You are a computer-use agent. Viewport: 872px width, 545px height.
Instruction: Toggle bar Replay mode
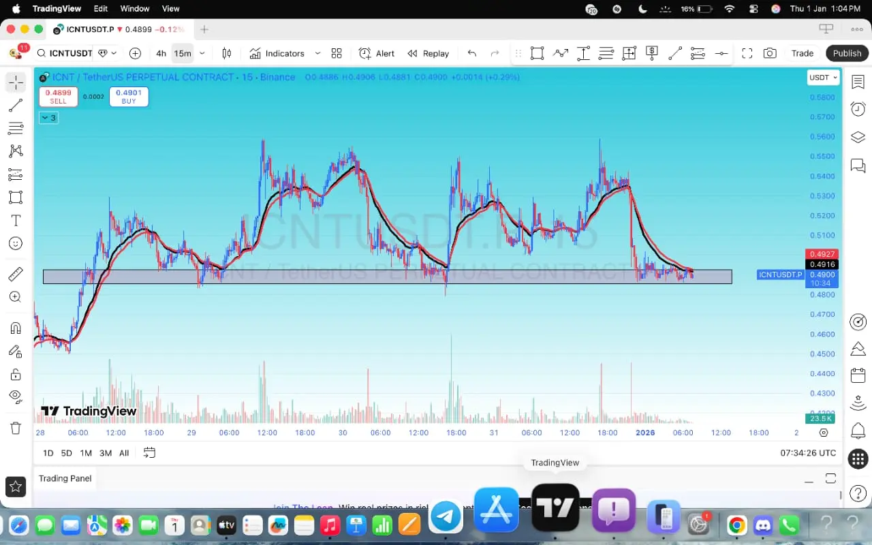428,53
